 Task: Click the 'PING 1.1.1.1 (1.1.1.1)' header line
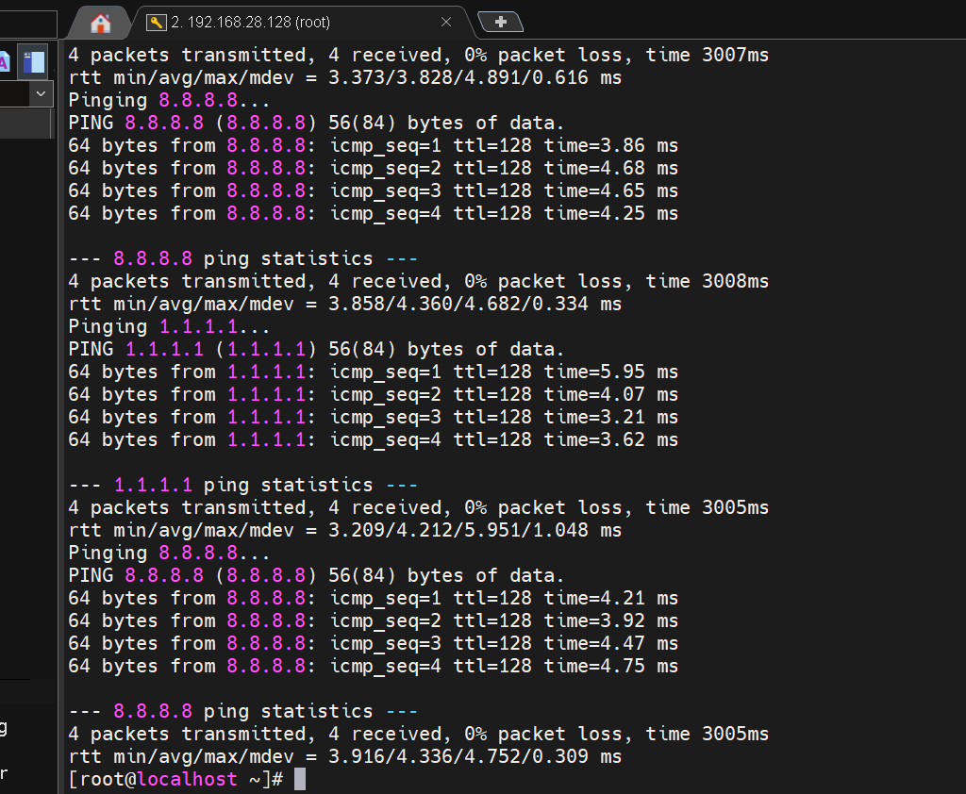coord(316,349)
